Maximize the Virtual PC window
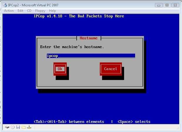 pos(167,5)
